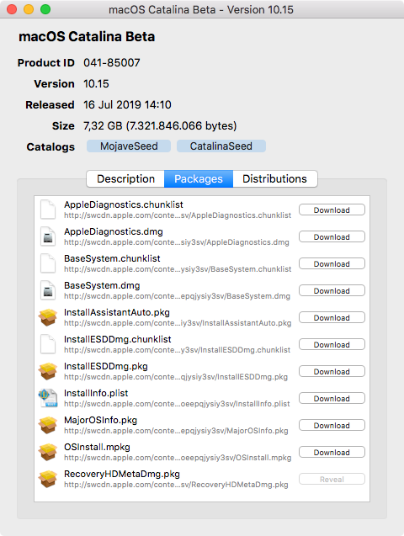Click the InstallInfo.plist file icon
This screenshot has width=404, height=536.
click(x=48, y=398)
